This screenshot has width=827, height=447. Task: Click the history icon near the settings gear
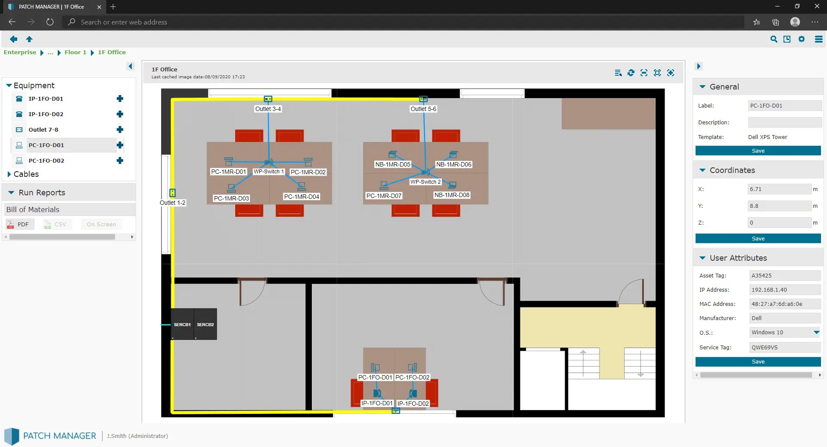point(787,39)
